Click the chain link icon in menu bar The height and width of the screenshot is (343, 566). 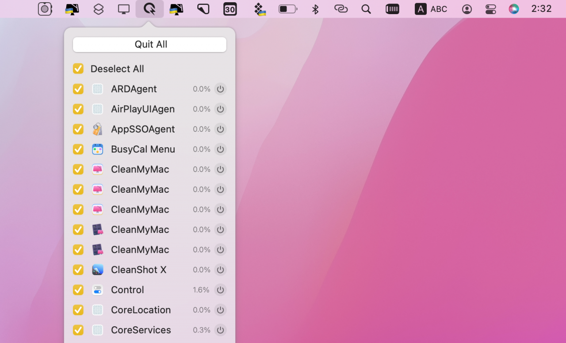(341, 9)
